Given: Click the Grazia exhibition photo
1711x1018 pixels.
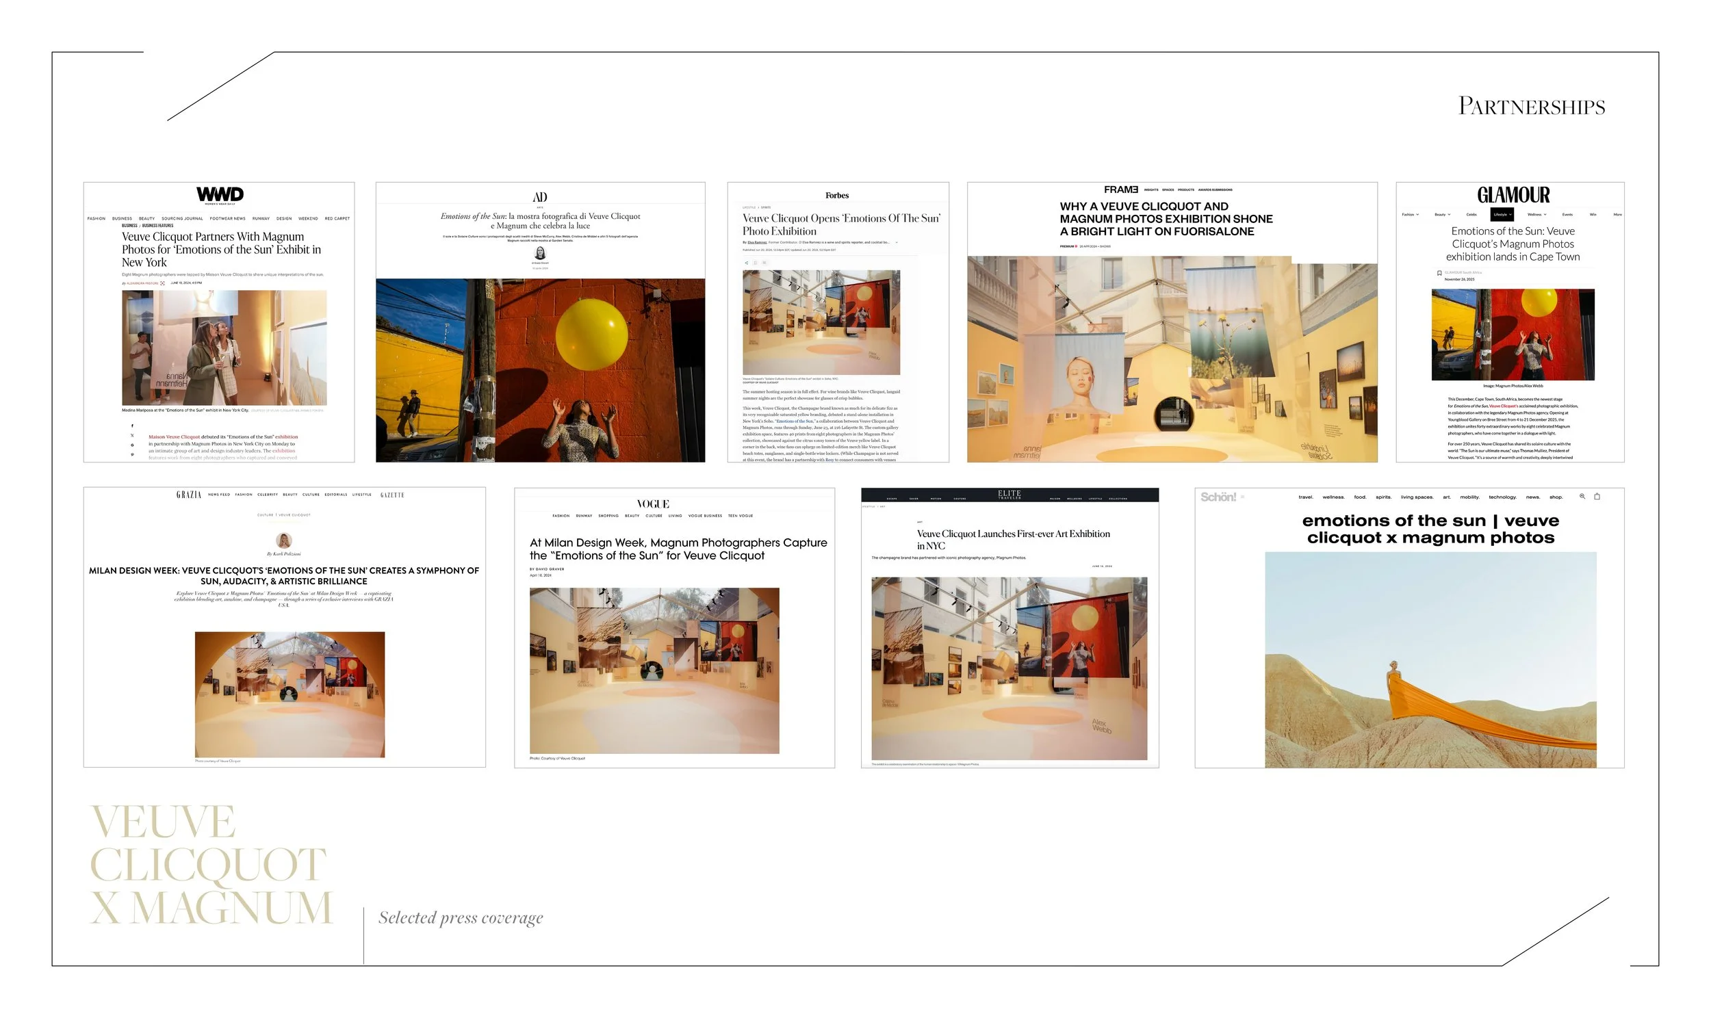Looking at the screenshot, I should 290,695.
